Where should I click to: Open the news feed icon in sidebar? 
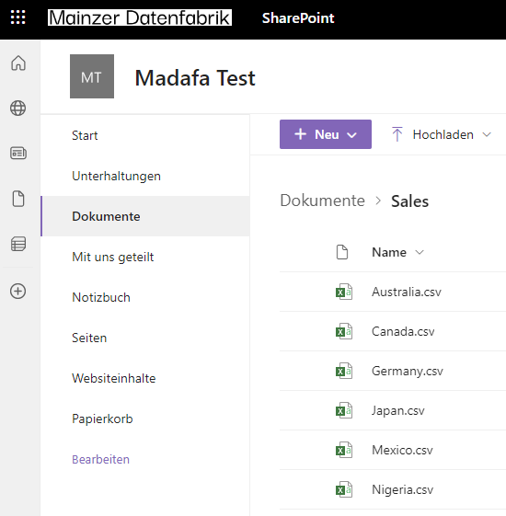coord(18,154)
